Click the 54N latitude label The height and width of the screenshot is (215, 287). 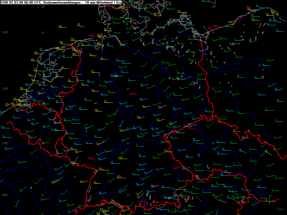(x=5, y=32)
